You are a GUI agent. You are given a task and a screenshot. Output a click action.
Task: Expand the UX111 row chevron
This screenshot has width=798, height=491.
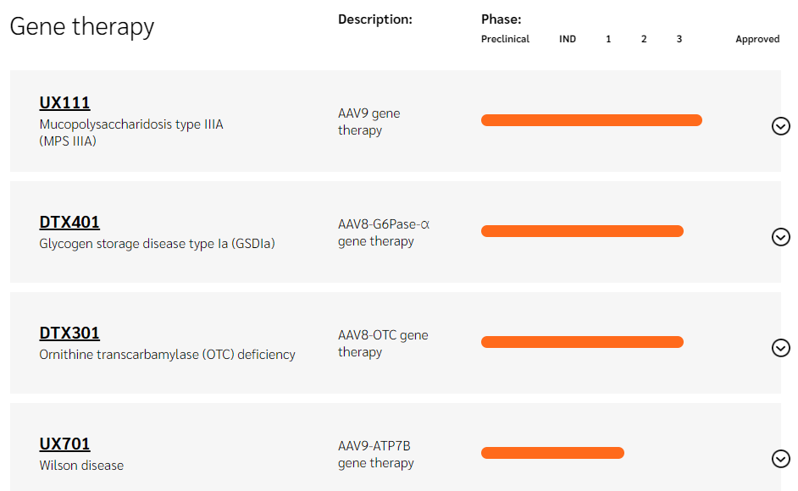click(x=781, y=126)
